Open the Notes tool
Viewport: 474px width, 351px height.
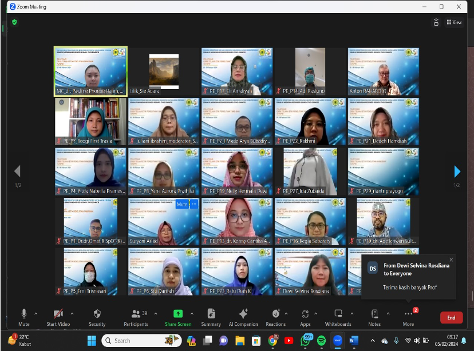(374, 316)
